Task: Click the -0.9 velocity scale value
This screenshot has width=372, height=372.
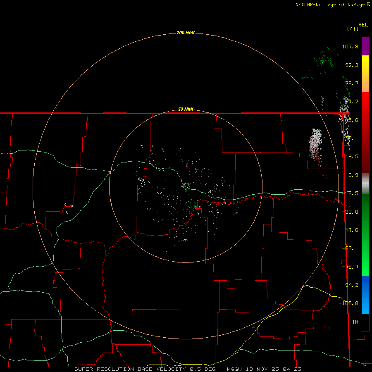Action: [352, 175]
